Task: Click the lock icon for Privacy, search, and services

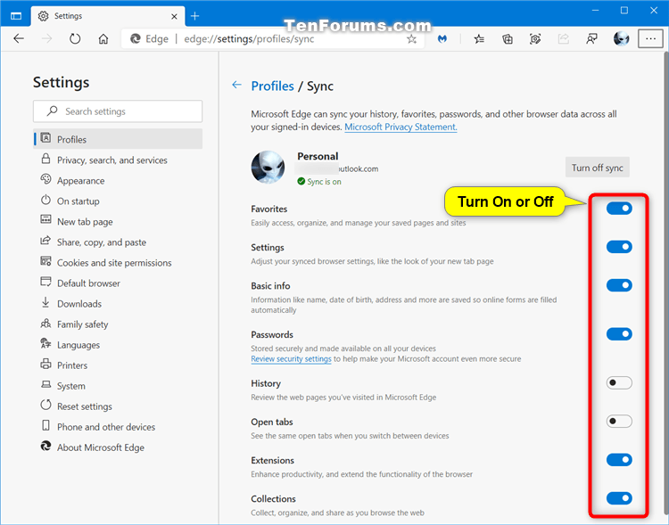Action: (x=45, y=159)
